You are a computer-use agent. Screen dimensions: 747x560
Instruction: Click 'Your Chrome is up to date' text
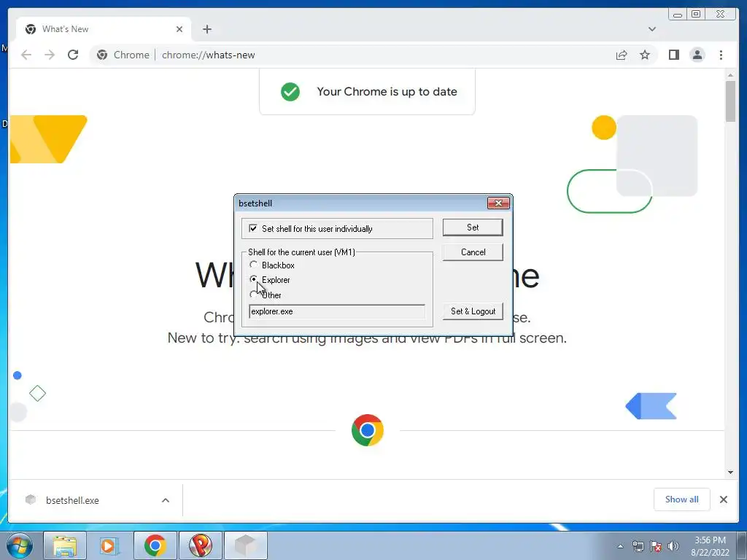click(387, 91)
